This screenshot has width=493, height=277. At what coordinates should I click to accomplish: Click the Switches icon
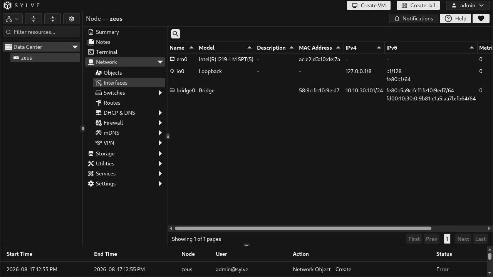click(x=99, y=93)
